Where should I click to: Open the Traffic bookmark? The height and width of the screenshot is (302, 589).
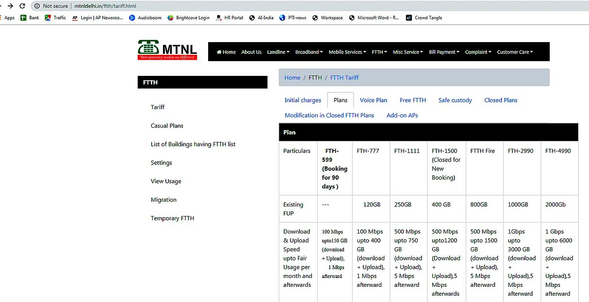click(55, 18)
